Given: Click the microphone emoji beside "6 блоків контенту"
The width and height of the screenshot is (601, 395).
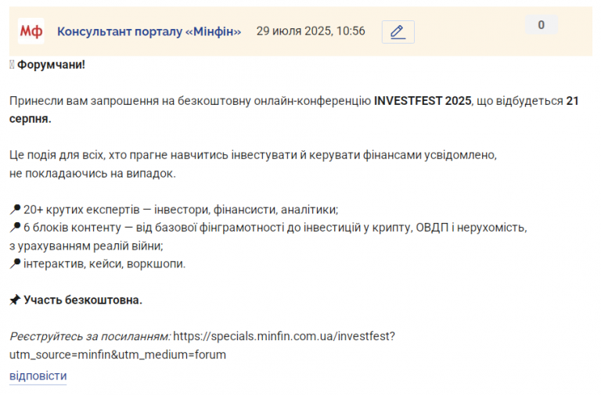Looking at the screenshot, I should click(15, 228).
